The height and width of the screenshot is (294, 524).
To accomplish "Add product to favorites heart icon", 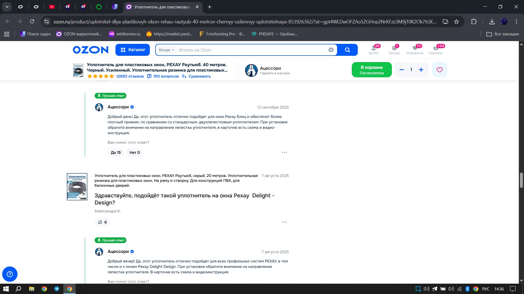I will (439, 70).
